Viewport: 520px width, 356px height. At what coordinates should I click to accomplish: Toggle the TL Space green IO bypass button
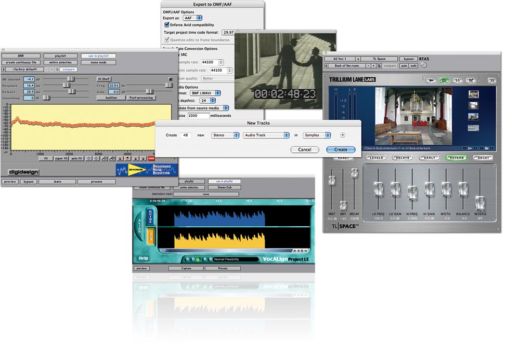pos(444,80)
